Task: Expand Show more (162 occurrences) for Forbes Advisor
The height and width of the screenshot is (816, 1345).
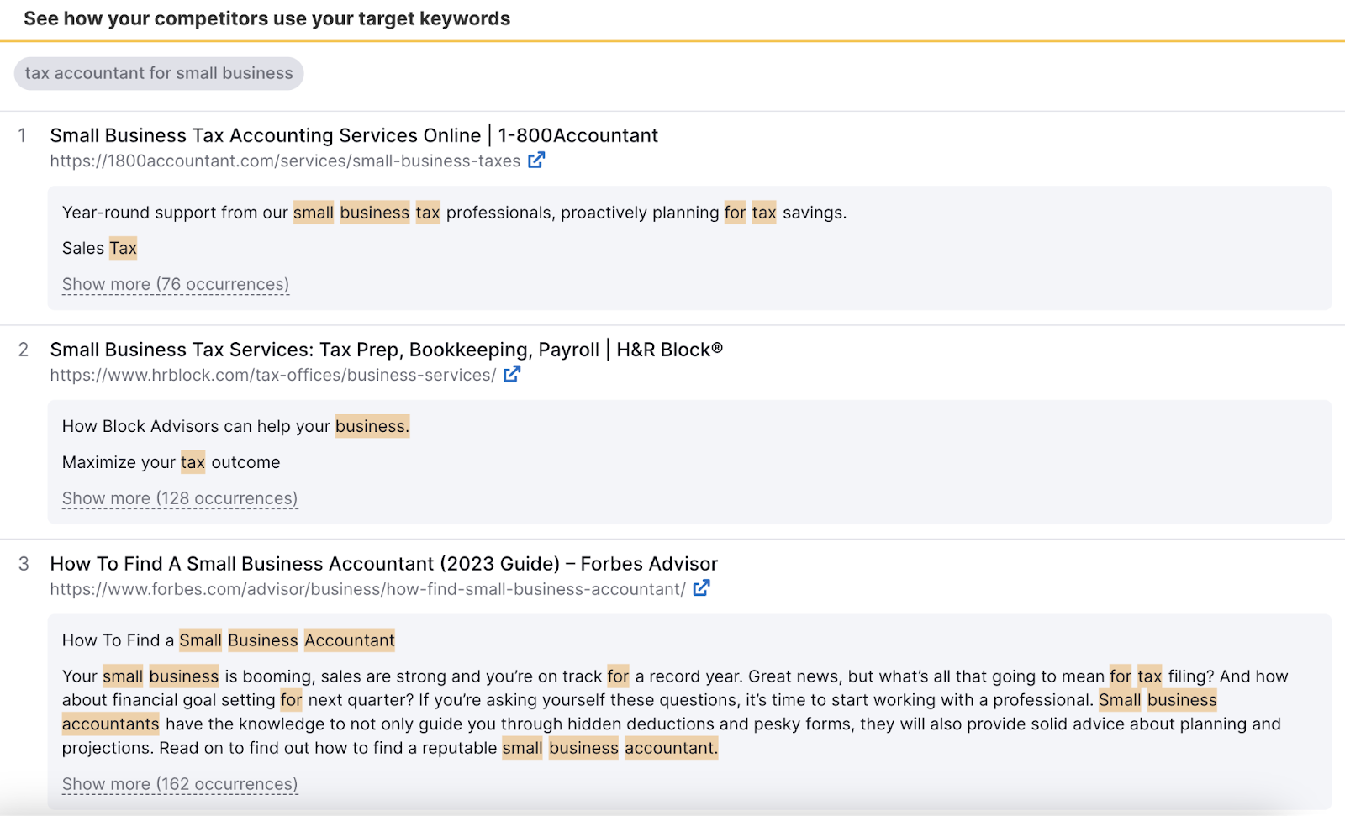Action: click(179, 783)
